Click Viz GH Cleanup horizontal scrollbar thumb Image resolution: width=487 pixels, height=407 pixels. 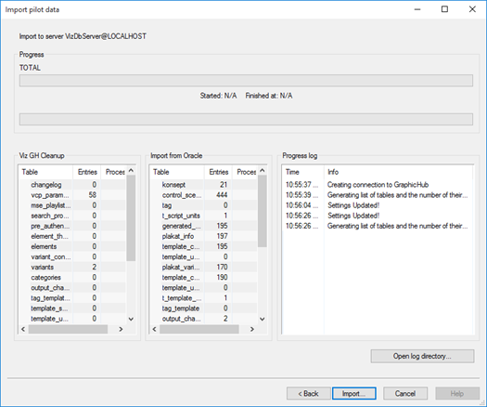(x=68, y=329)
